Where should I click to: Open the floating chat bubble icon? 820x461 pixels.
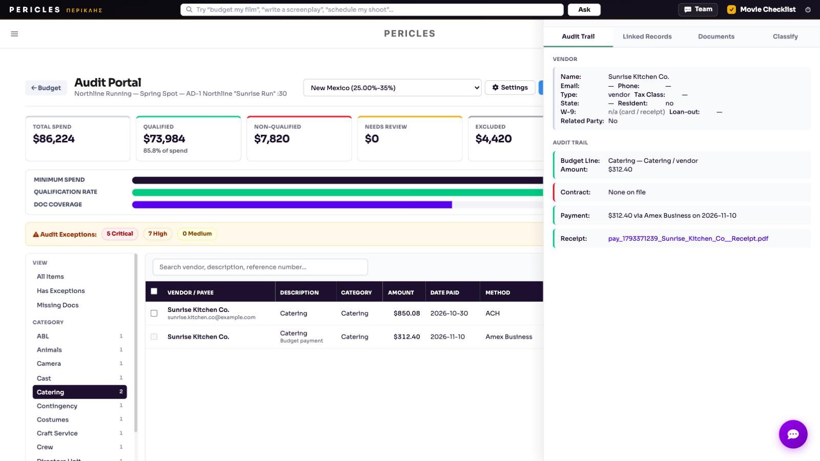(x=793, y=434)
